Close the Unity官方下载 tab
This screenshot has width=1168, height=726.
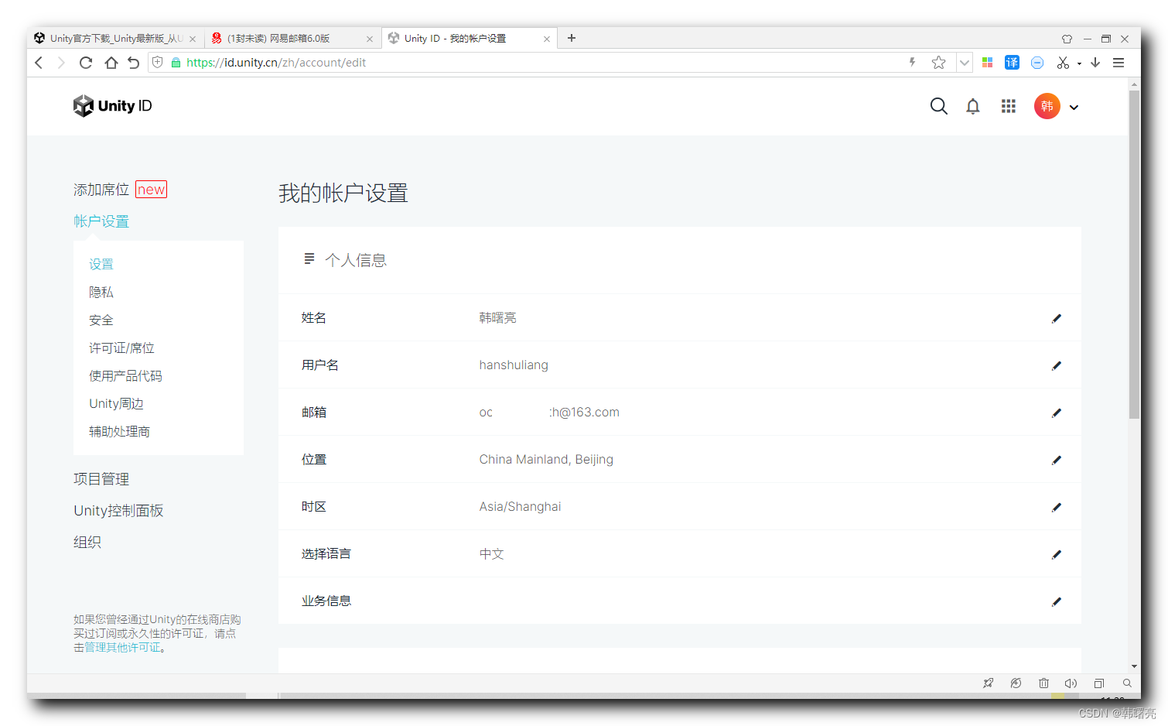[193, 39]
